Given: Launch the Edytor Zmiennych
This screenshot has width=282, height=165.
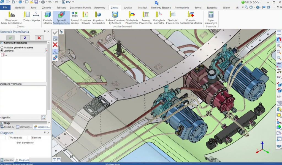Looking at the screenshot, I should 211,18.
